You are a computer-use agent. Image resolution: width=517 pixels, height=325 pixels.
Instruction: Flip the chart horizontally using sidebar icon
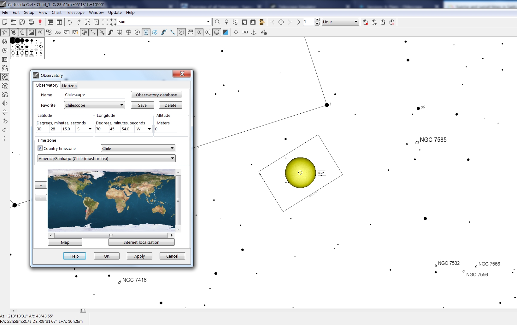tap(5, 103)
